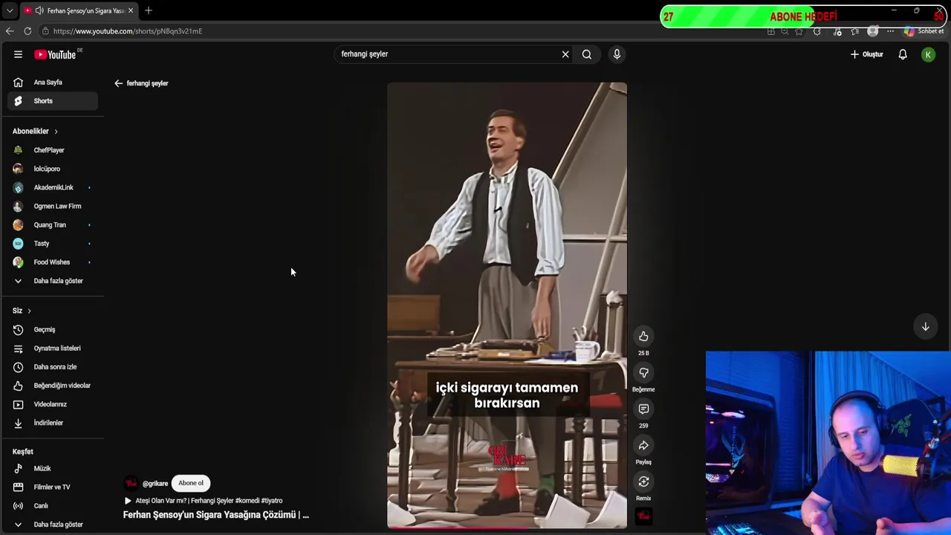
Task: View site information lock icon
Action: coord(45,31)
